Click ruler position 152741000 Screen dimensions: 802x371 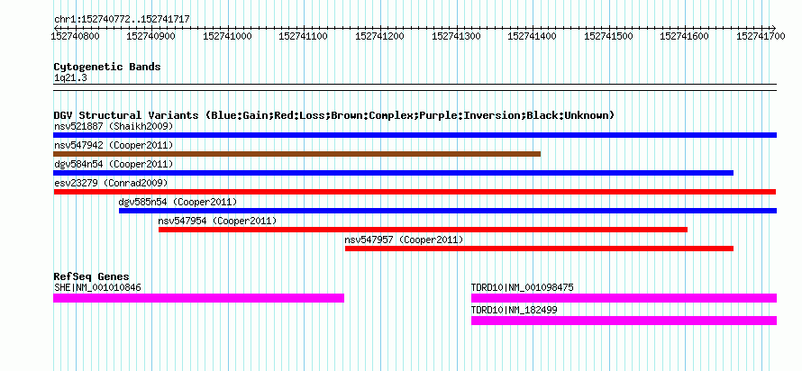click(x=228, y=36)
